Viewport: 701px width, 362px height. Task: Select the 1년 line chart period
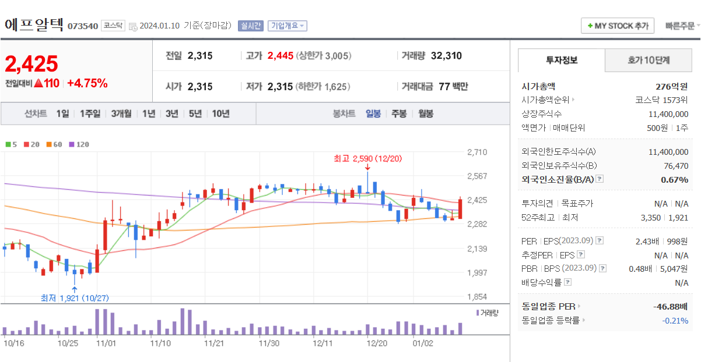point(149,113)
